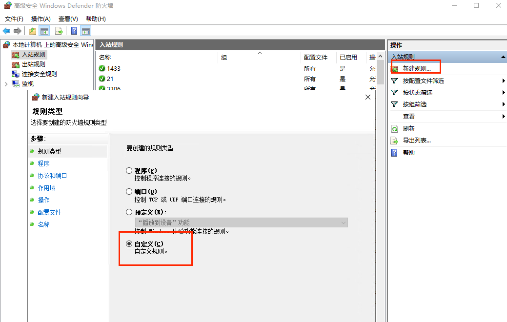This screenshot has width=507, height=322.
Task: Select the 端口(O) radio button
Action: (x=129, y=192)
